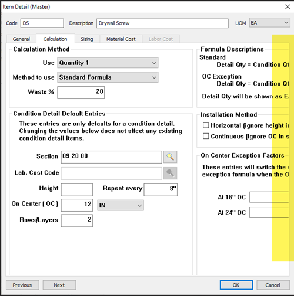
Task: Open the Use Quantity 1 dropdown
Action: (x=108, y=63)
